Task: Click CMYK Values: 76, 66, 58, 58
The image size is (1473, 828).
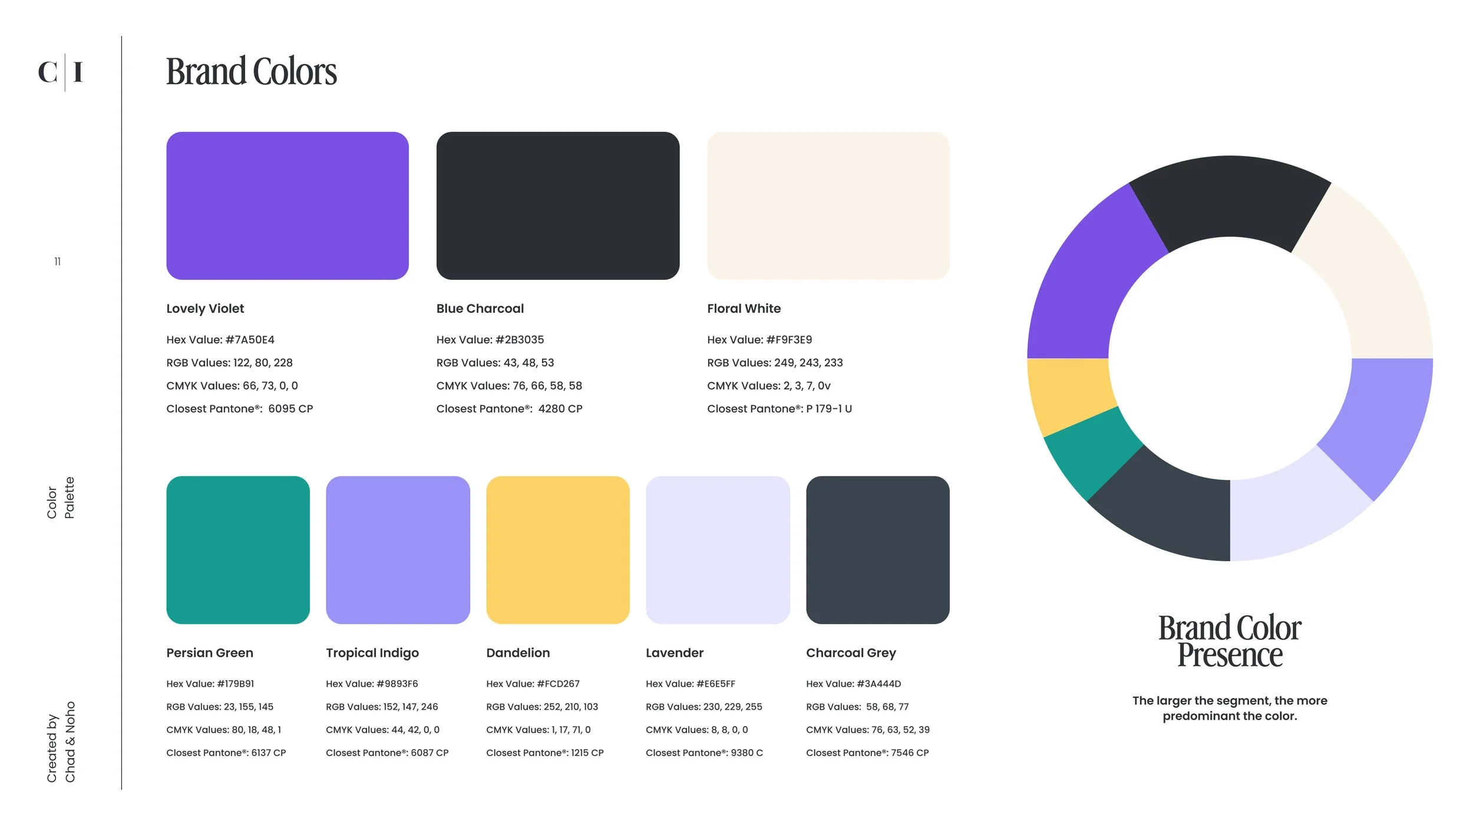Action: click(509, 386)
